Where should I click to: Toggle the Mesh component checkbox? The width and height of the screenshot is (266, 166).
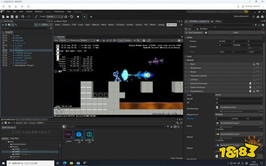(189, 64)
